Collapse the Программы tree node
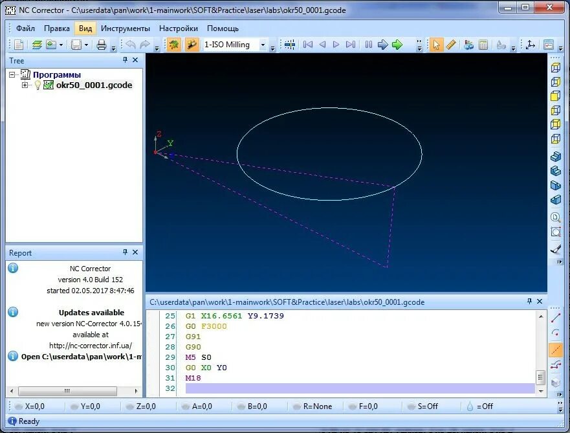The width and height of the screenshot is (570, 433). coord(12,74)
